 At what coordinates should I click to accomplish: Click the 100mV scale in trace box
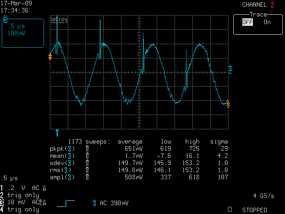point(16,33)
